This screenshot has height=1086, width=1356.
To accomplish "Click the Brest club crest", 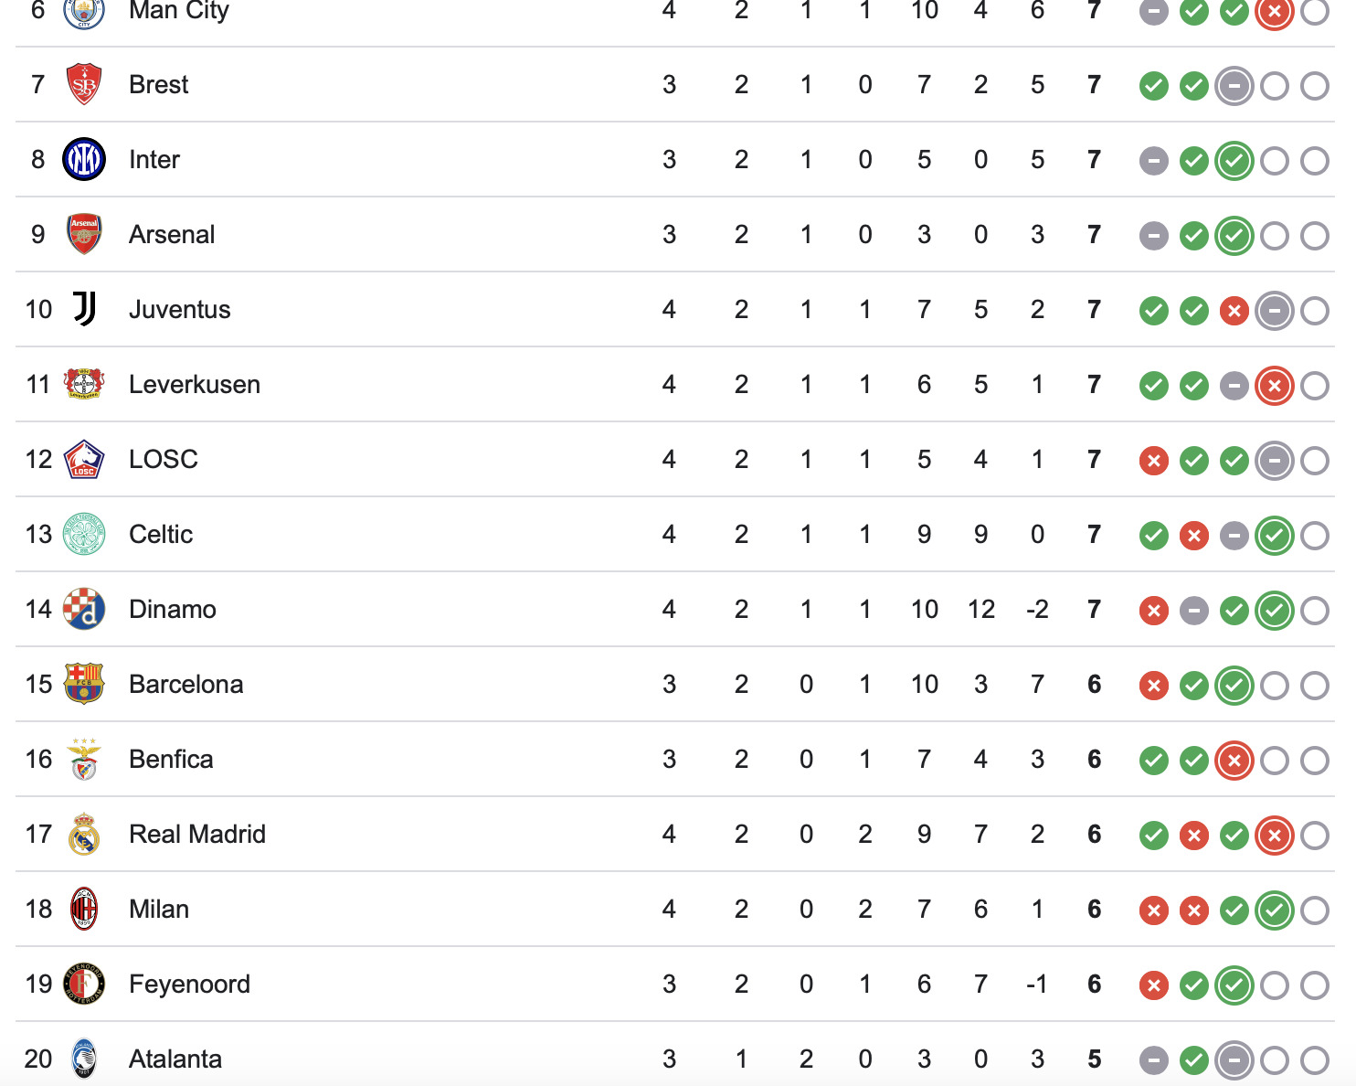I will point(84,85).
